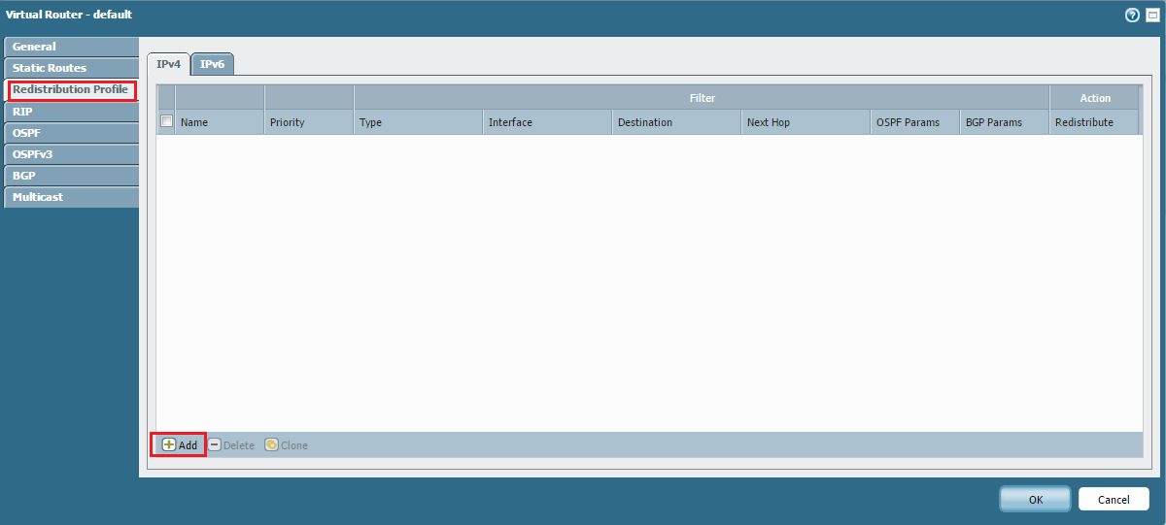Click the Delete button

[231, 445]
